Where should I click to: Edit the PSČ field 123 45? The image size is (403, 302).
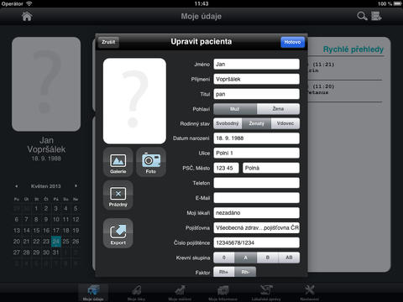tap(226, 168)
